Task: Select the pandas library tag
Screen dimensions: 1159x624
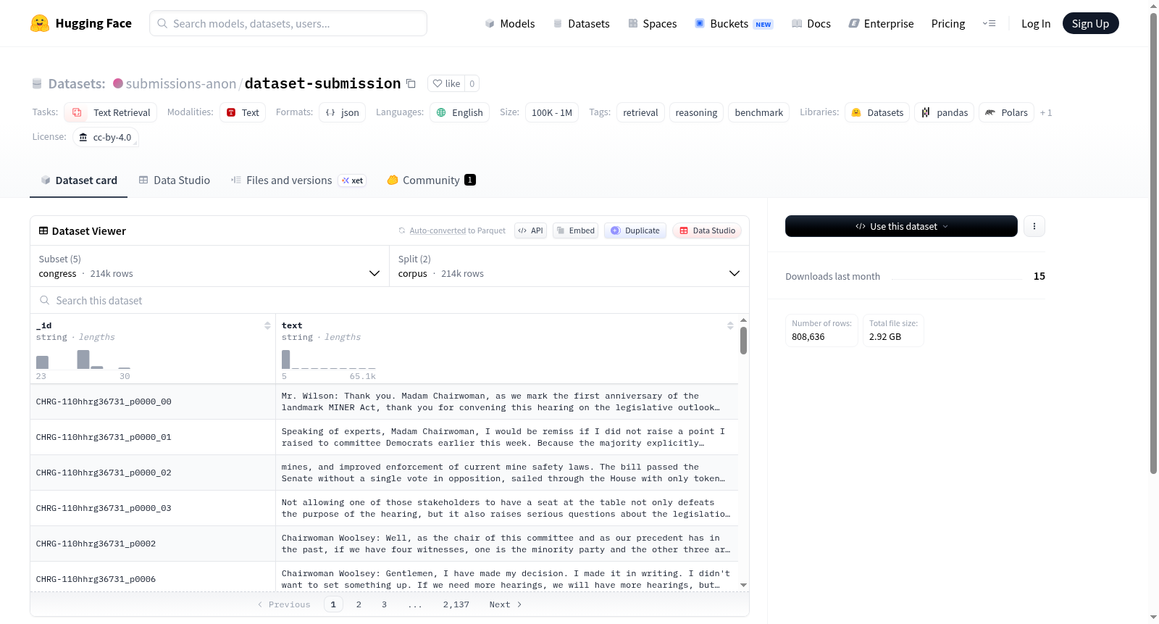Action: tap(944, 112)
